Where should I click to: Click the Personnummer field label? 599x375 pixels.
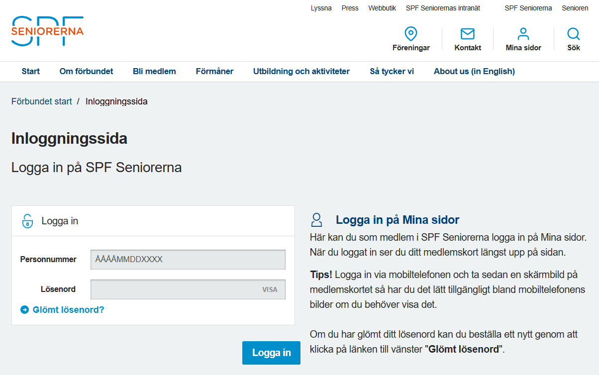48,259
